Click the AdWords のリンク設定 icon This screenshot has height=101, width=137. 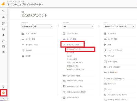tap(64, 81)
